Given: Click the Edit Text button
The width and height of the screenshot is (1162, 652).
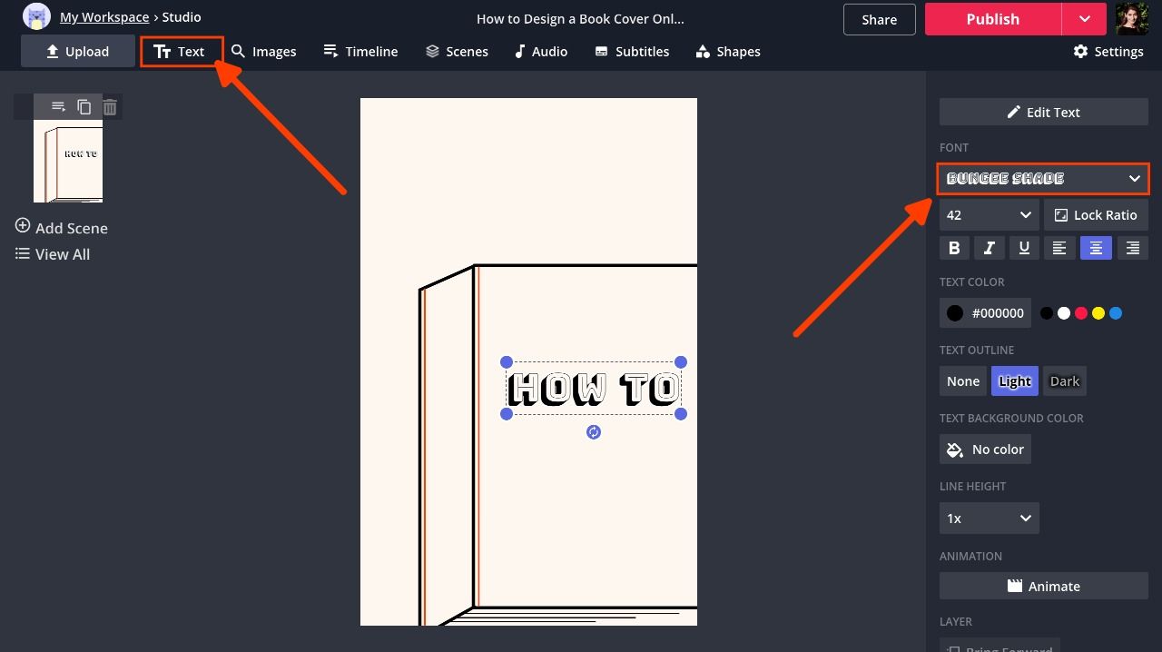Looking at the screenshot, I should click(1043, 113).
